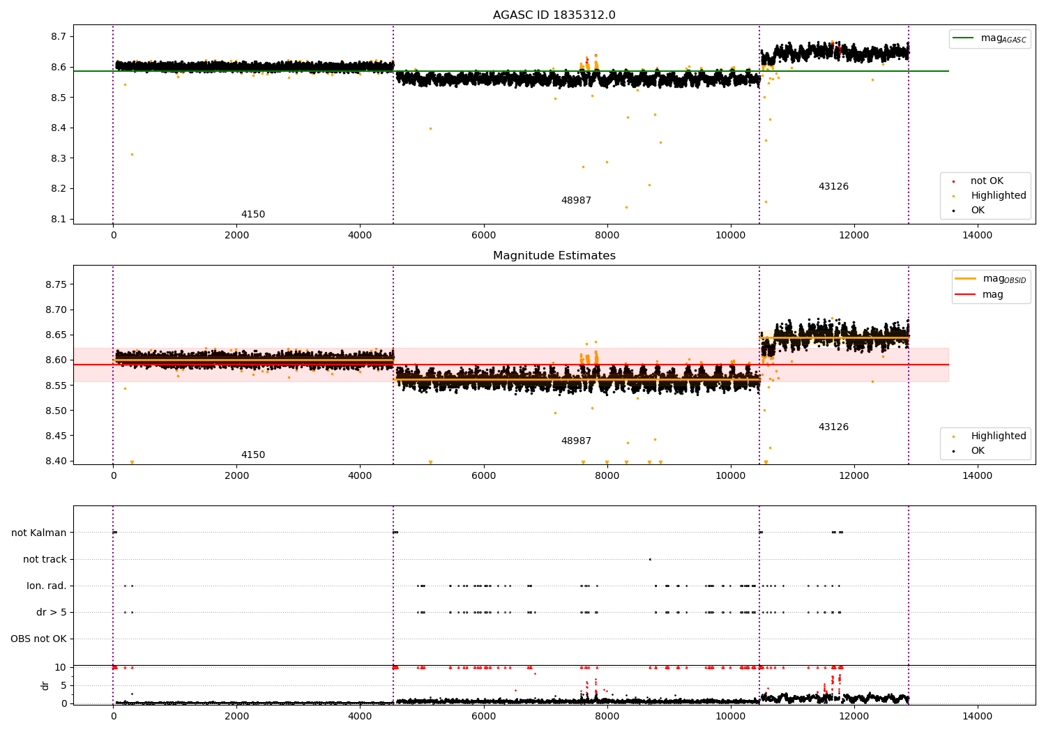Click x-axis tick '2000' on the bottom plot
The image size is (1046, 732).
coord(236,717)
